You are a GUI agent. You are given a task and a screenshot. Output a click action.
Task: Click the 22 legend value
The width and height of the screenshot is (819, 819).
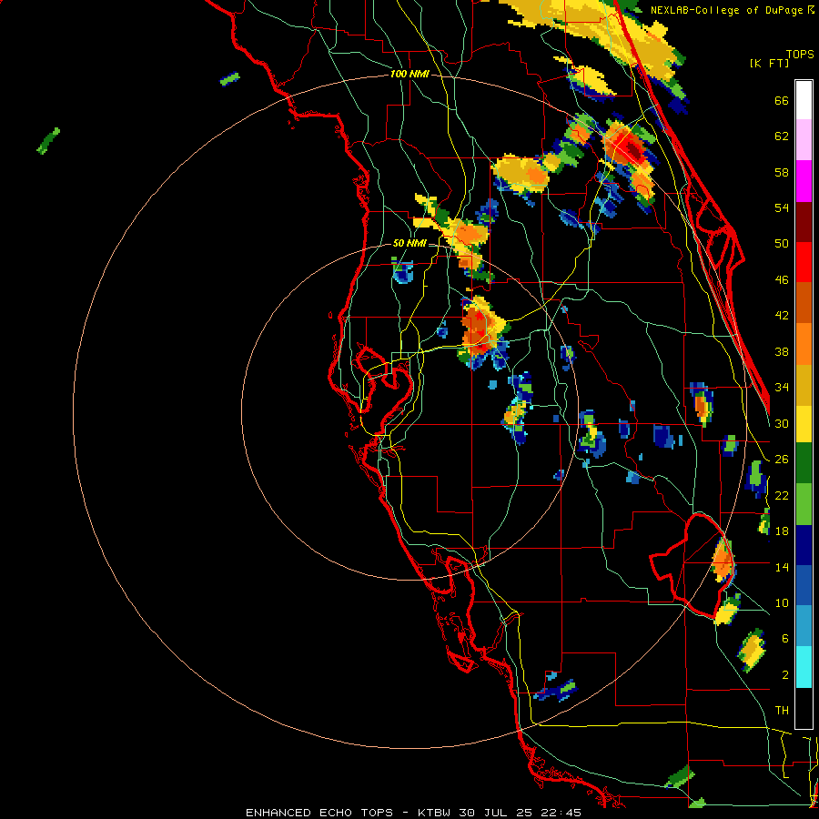(x=782, y=495)
